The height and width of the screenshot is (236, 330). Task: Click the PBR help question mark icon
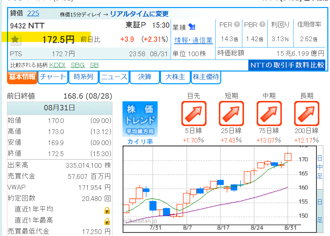pyautogui.click(x=262, y=25)
